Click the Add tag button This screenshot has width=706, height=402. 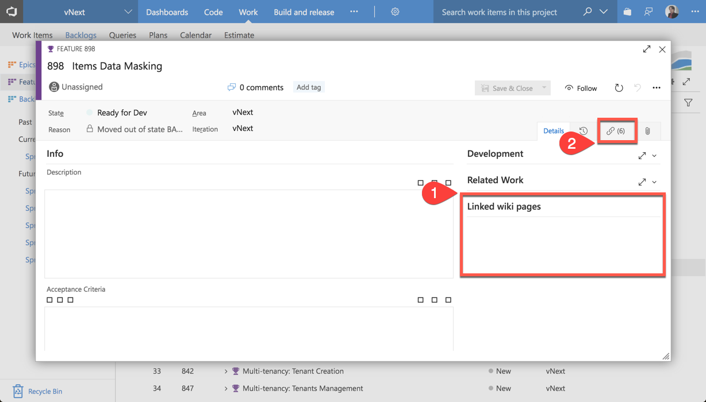(x=309, y=87)
